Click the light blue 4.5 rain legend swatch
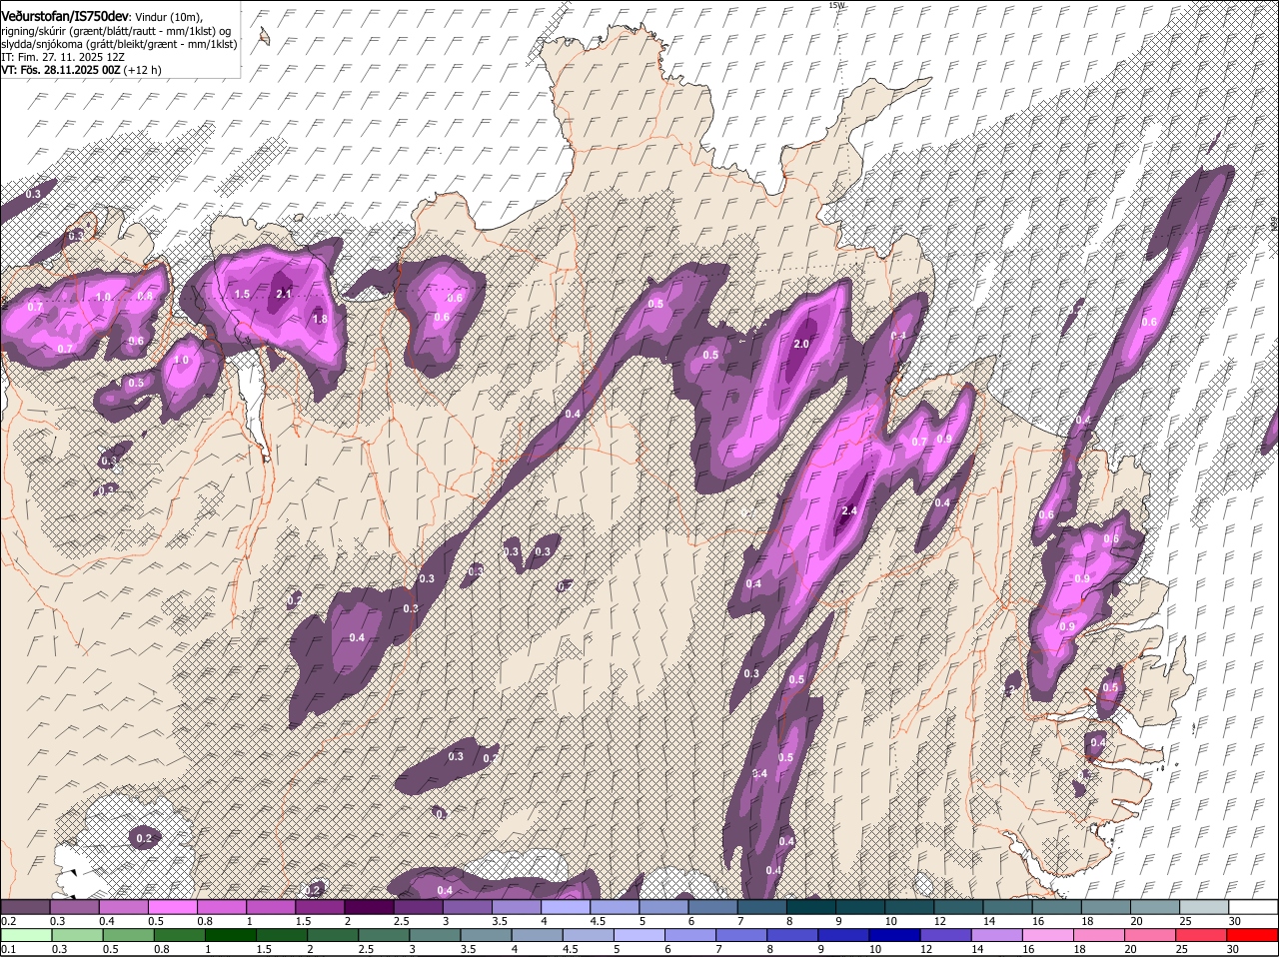The width and height of the screenshot is (1279, 957). [x=588, y=935]
